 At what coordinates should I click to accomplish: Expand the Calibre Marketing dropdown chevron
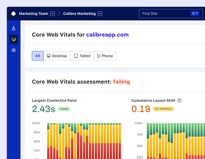100,14
